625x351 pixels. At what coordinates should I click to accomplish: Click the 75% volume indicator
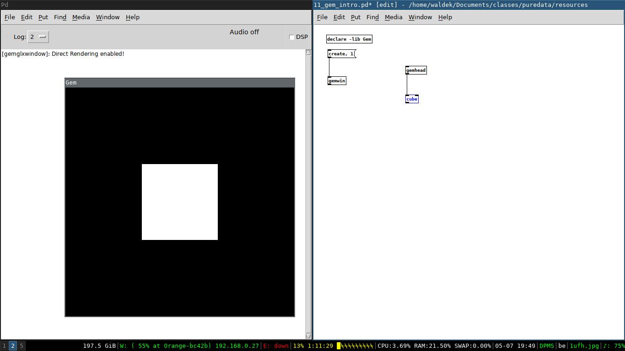pyautogui.click(x=614, y=346)
